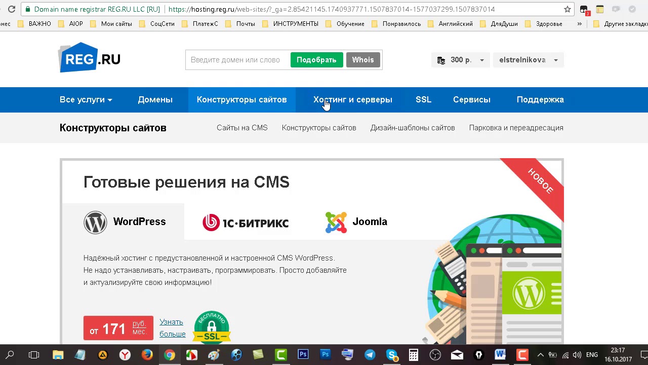Click the Joomla logo icon
This screenshot has width=648, height=365.
coord(336,222)
